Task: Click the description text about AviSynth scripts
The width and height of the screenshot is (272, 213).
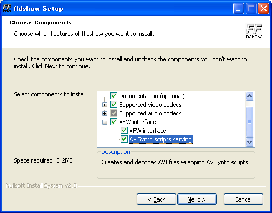Action: [x=175, y=162]
